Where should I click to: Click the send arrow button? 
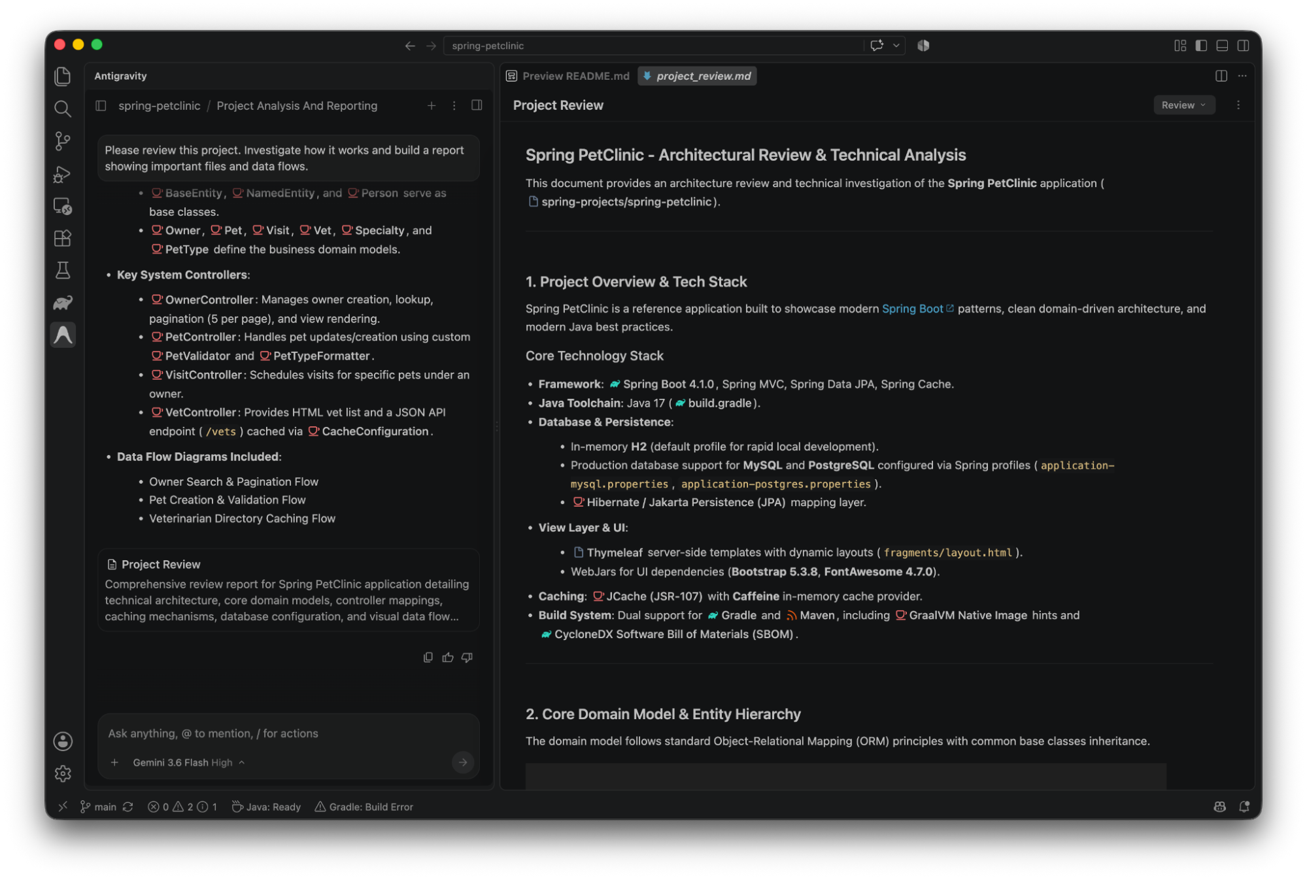pos(463,762)
